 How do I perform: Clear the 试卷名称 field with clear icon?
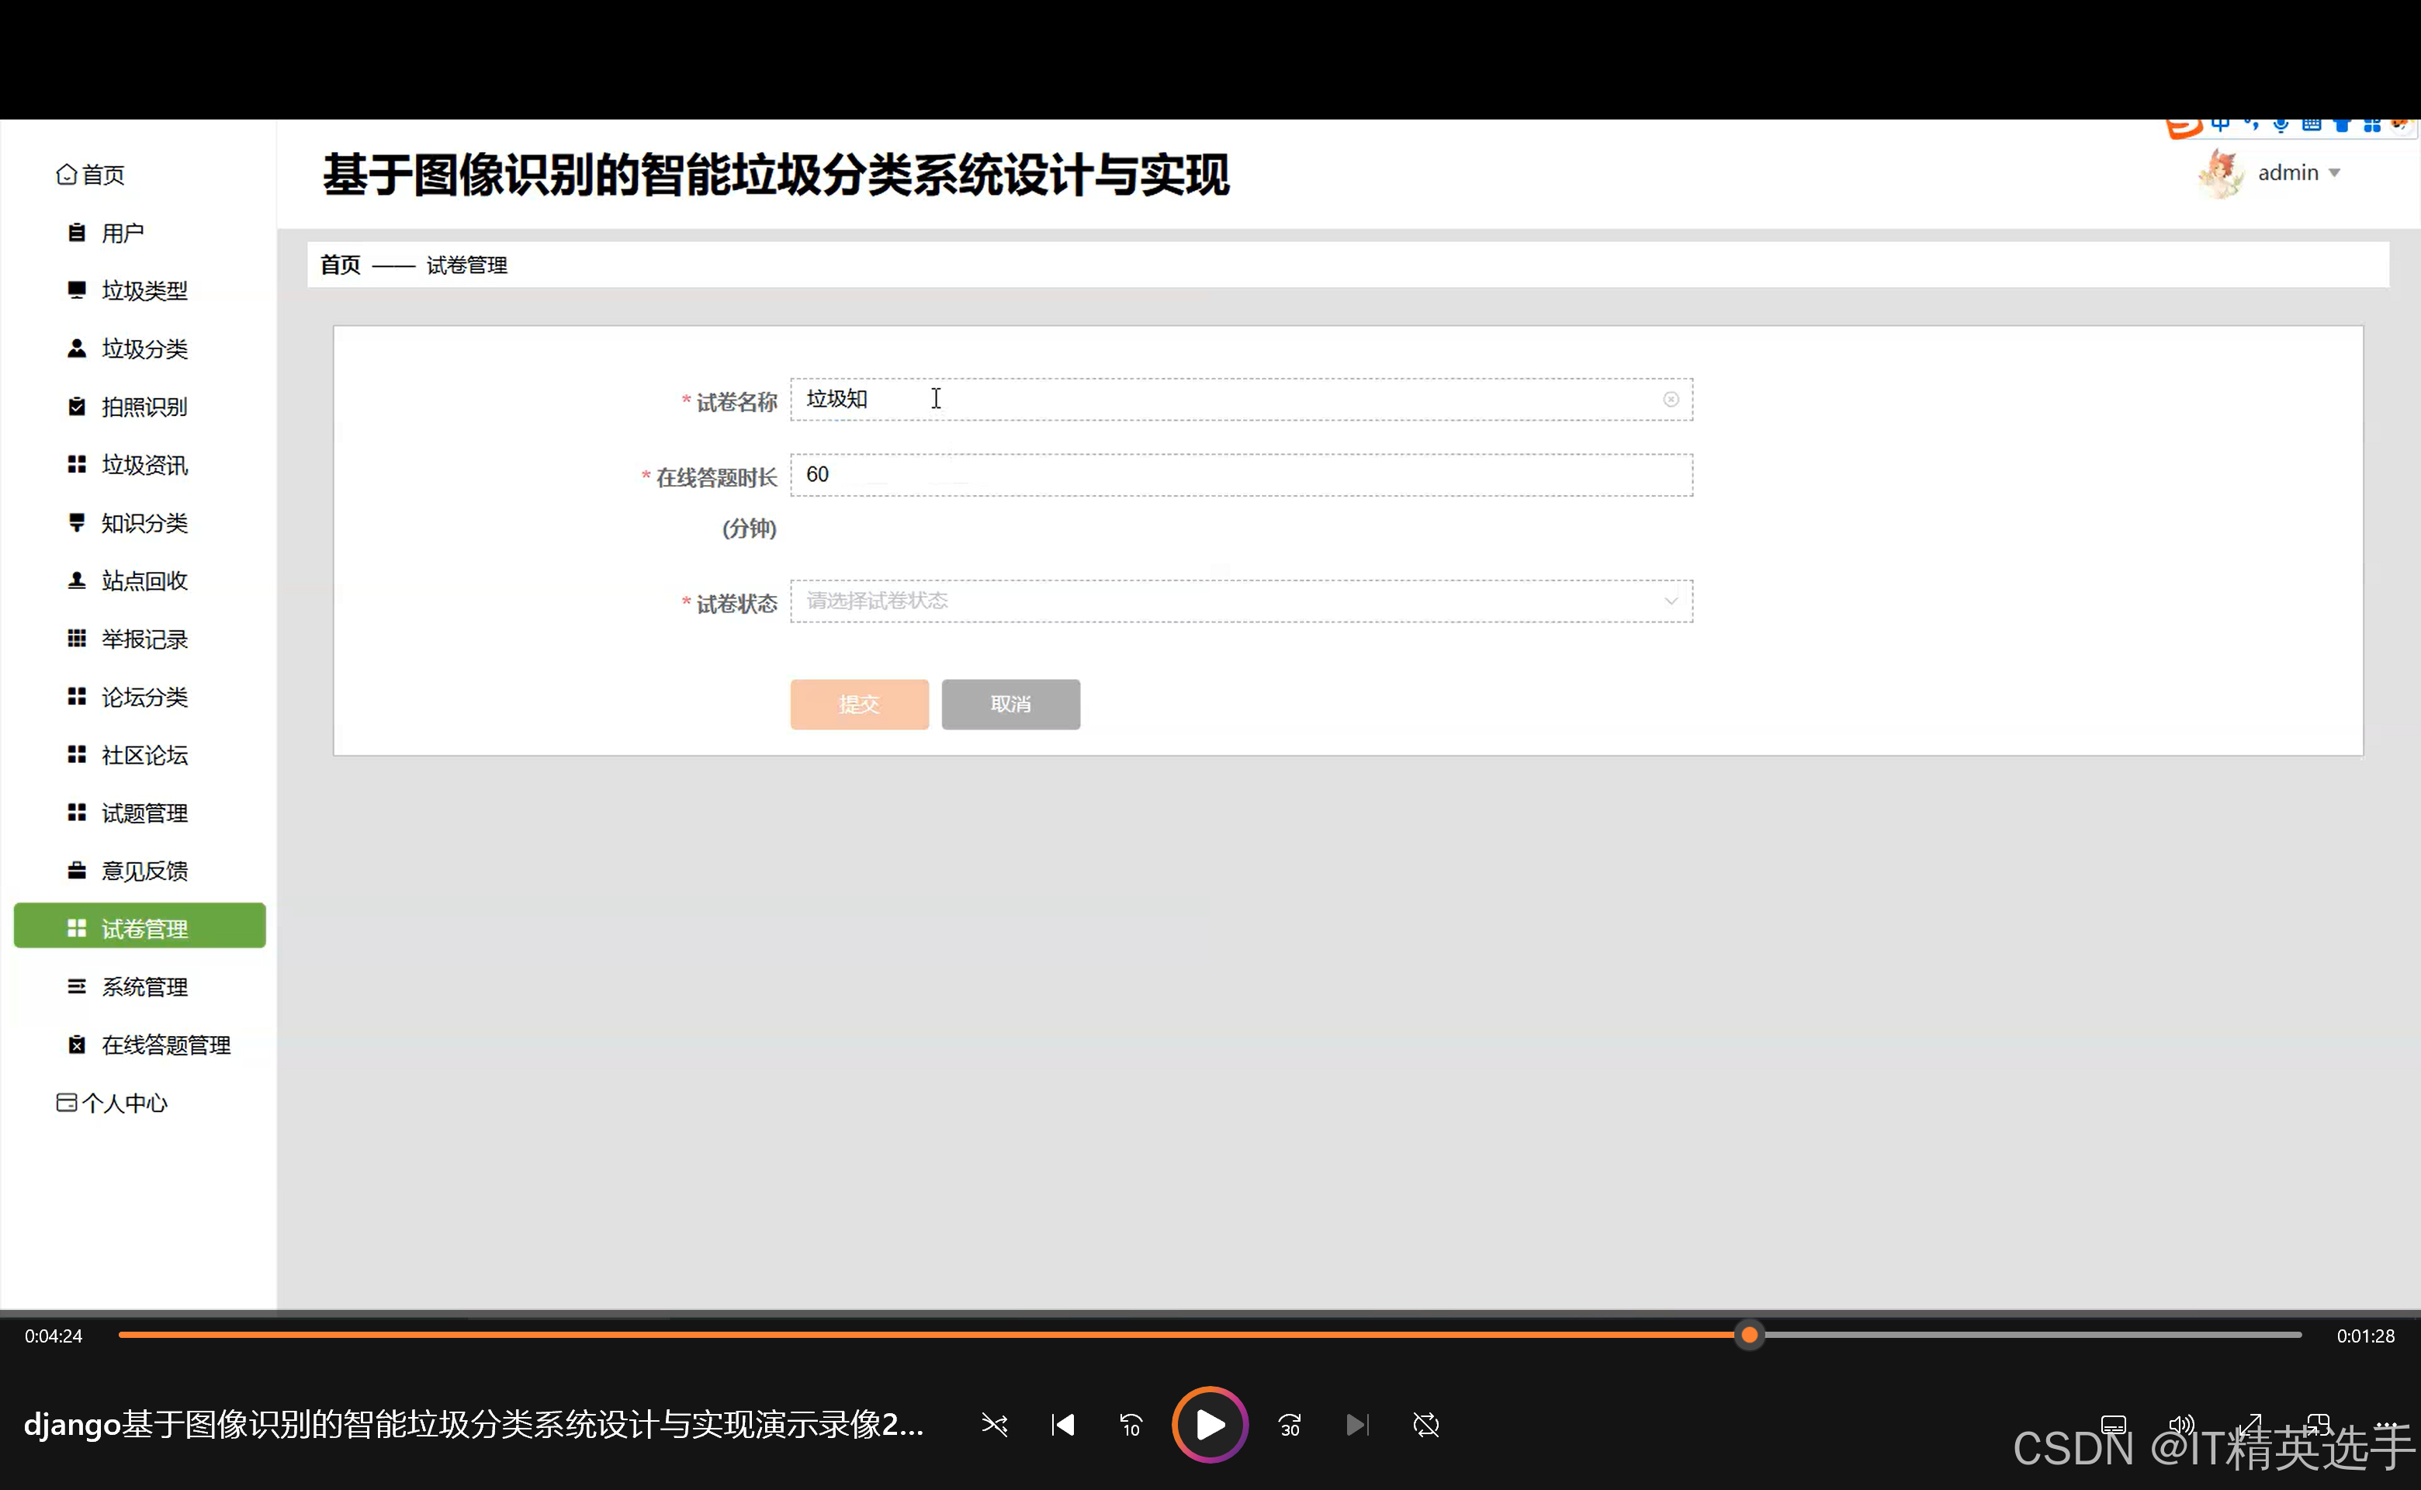(1671, 399)
